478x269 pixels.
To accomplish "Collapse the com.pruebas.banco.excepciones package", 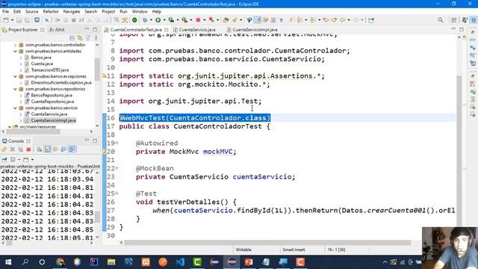I will pyautogui.click(x=15, y=76).
